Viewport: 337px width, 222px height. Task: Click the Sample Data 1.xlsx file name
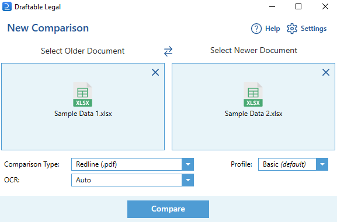pos(83,114)
